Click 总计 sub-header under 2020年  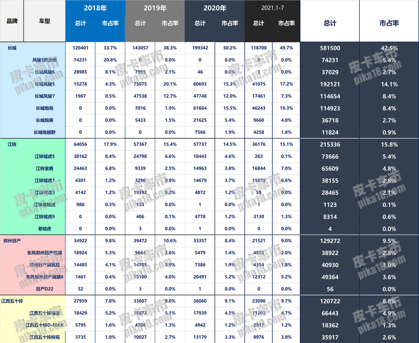click(200, 23)
